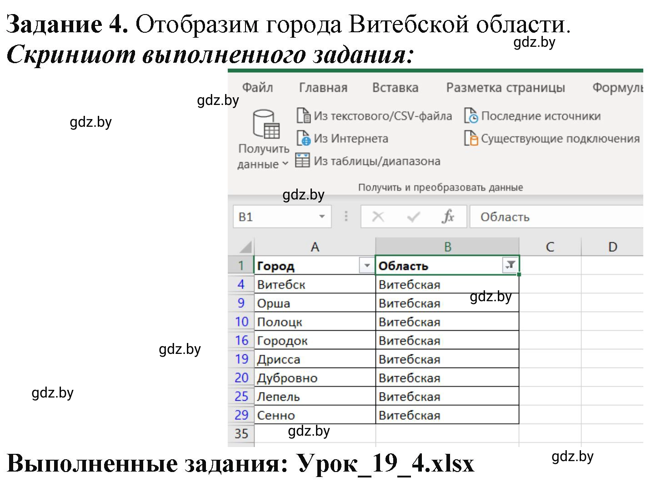
Task: Select column B header
Action: click(447, 247)
